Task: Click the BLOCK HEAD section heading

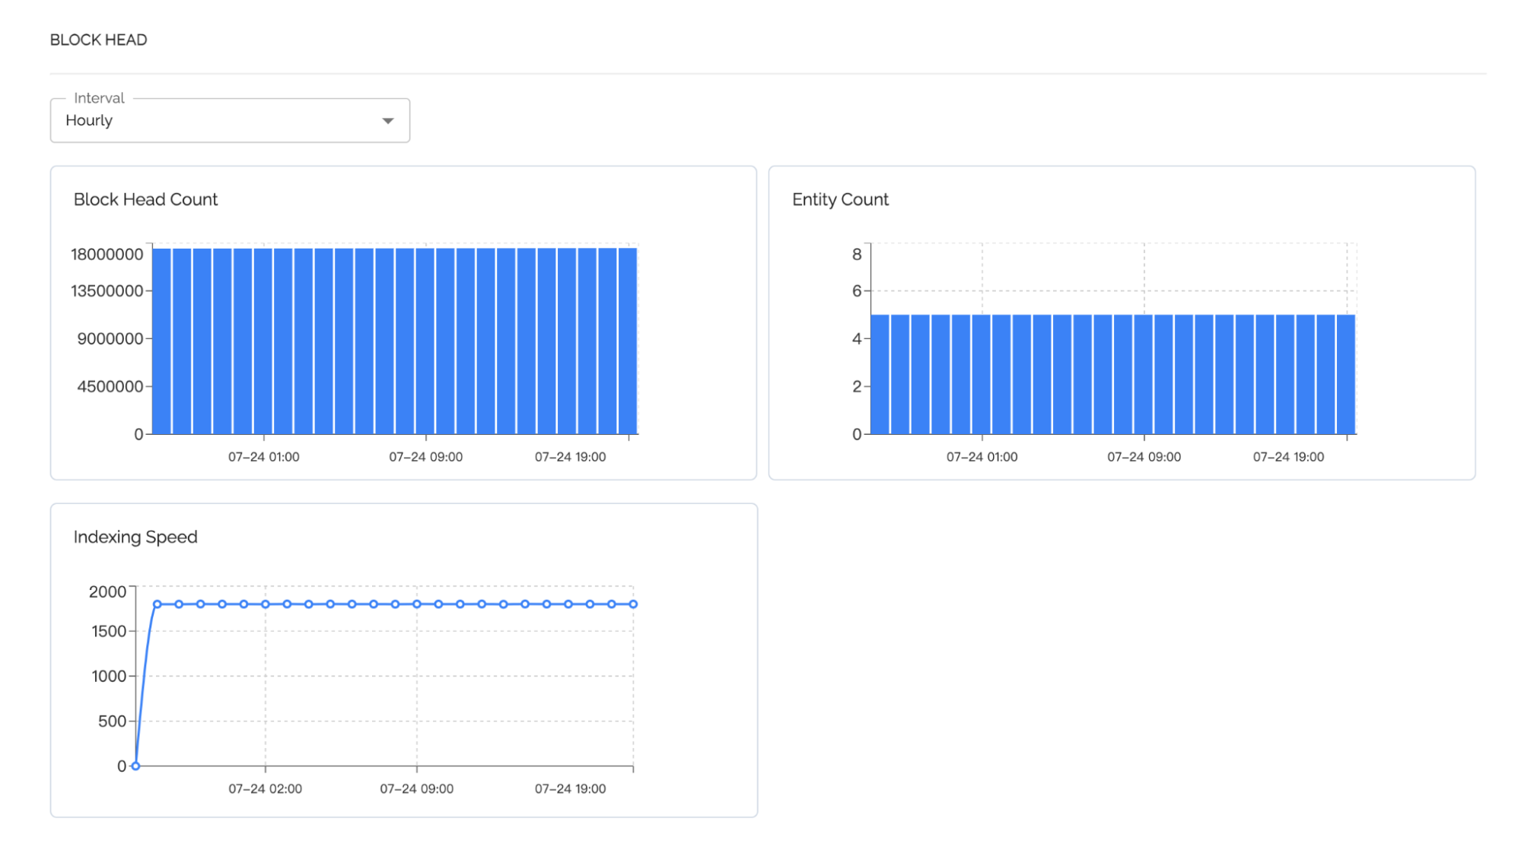Action: (98, 40)
